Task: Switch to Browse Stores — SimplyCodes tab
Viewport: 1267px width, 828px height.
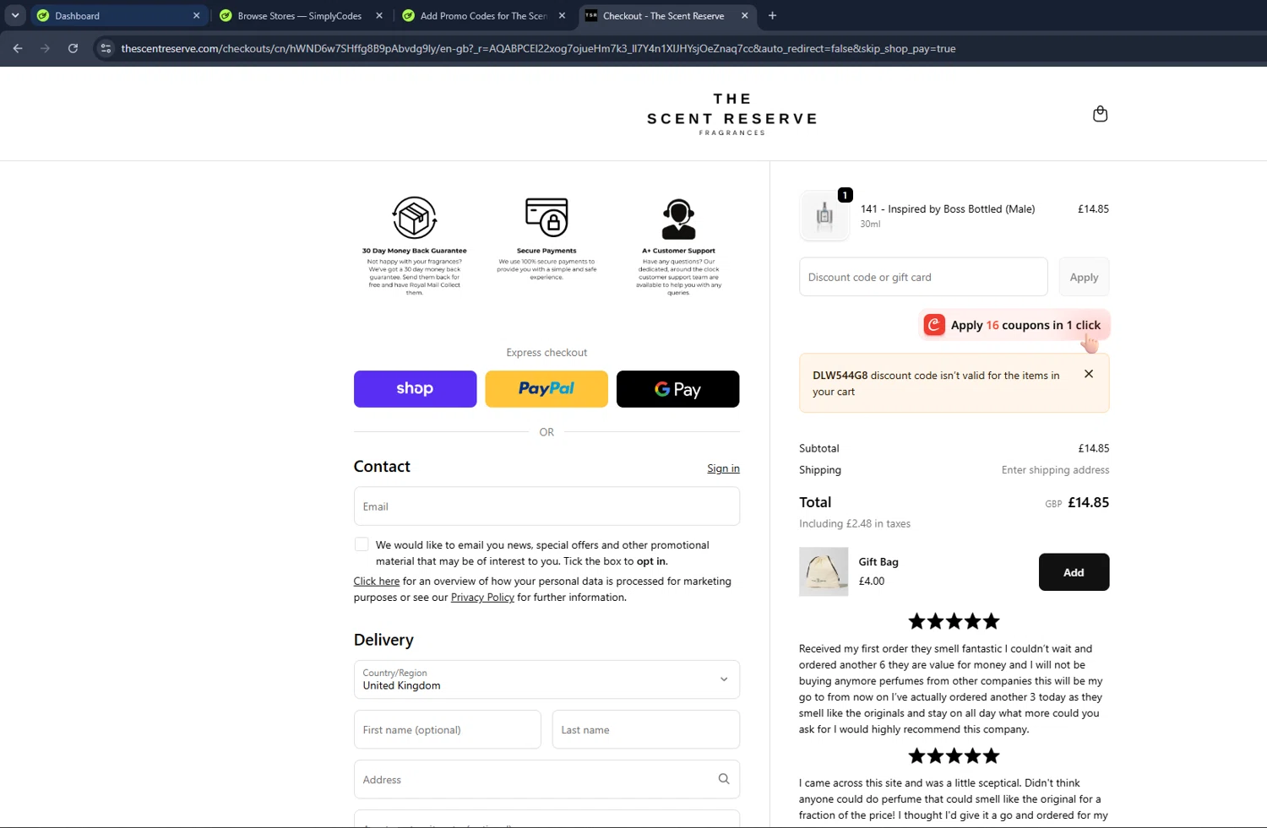Action: pos(300,15)
